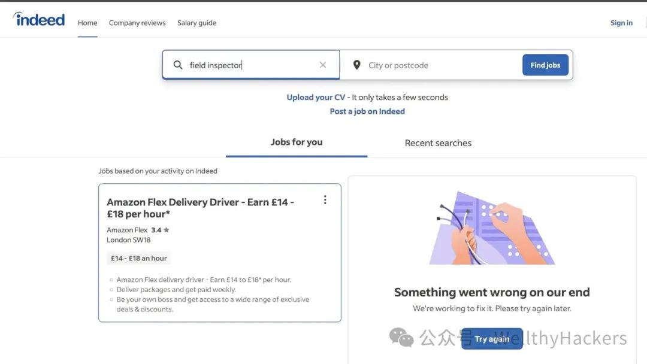Viewport: 647px width, 364px height.
Task: Click the magnifying glass search icon
Action: [178, 65]
